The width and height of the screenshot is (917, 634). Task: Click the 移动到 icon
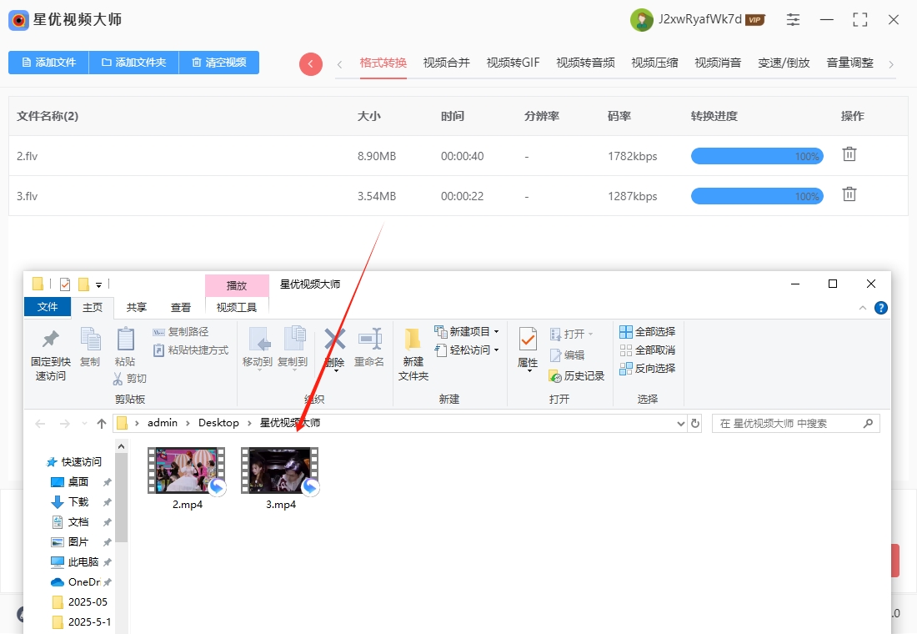point(258,340)
